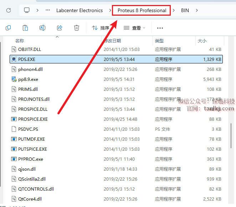
Task: Click the PROJNOTES.dll file icon
Action: tap(14, 99)
